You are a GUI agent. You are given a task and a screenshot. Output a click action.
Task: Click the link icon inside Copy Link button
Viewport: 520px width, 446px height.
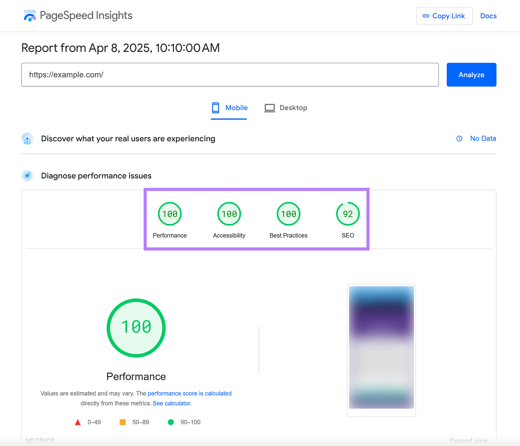[x=426, y=16]
